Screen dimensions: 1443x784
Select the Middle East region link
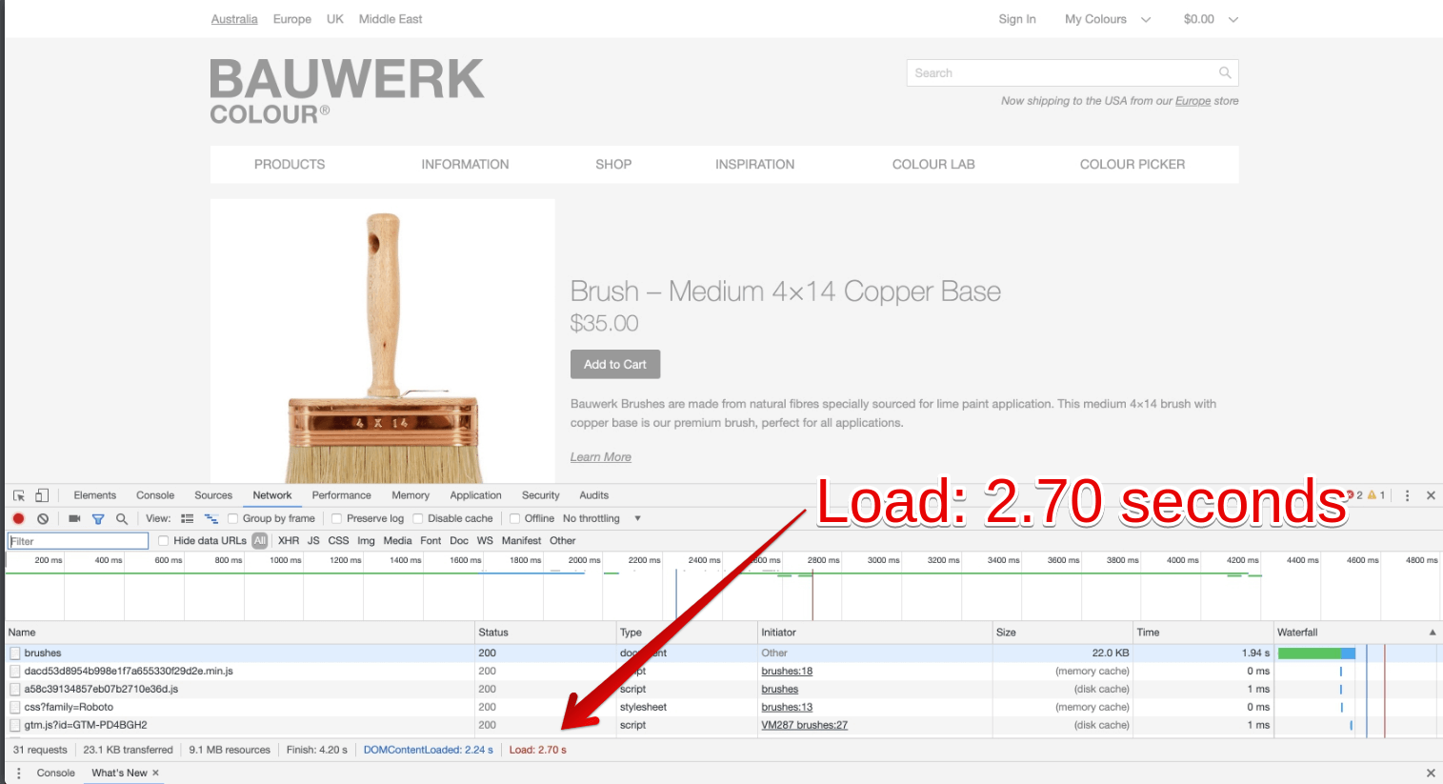coord(391,19)
